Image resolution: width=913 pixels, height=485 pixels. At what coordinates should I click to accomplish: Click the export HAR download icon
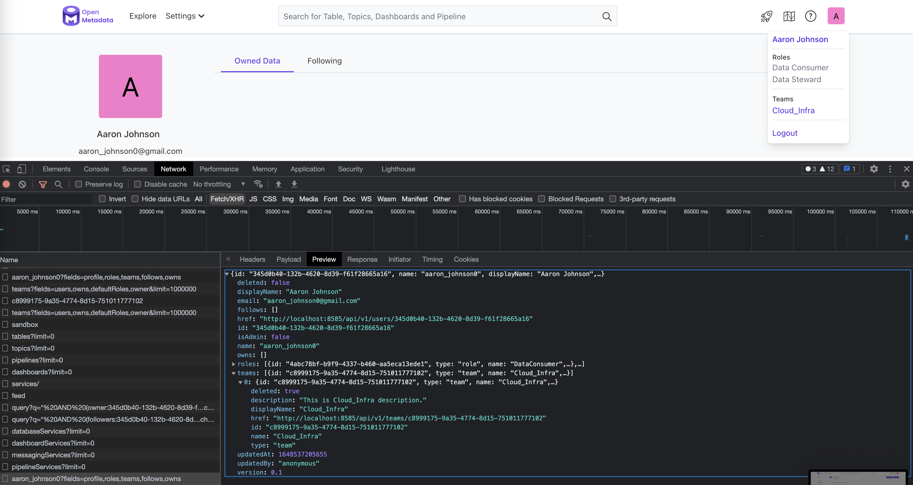[294, 184]
